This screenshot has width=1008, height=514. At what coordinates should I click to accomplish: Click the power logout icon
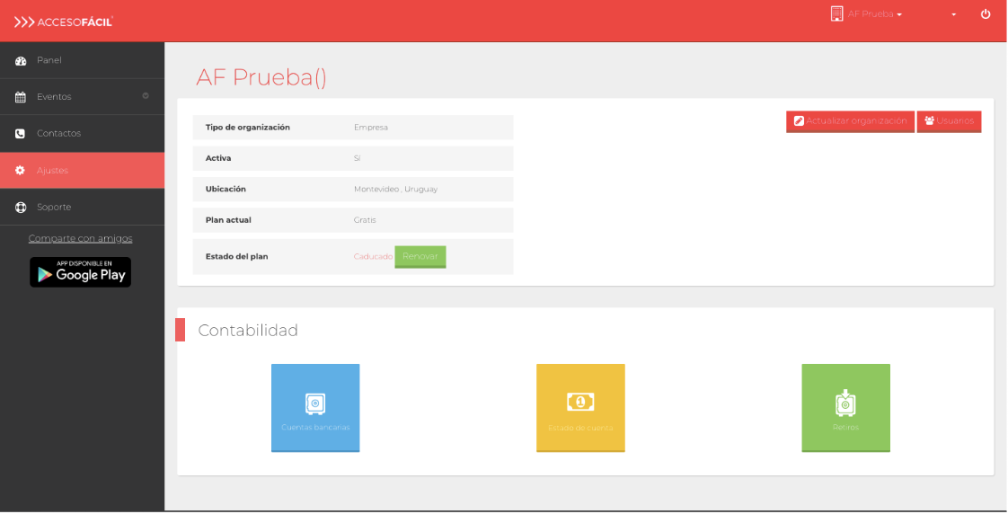pyautogui.click(x=986, y=14)
